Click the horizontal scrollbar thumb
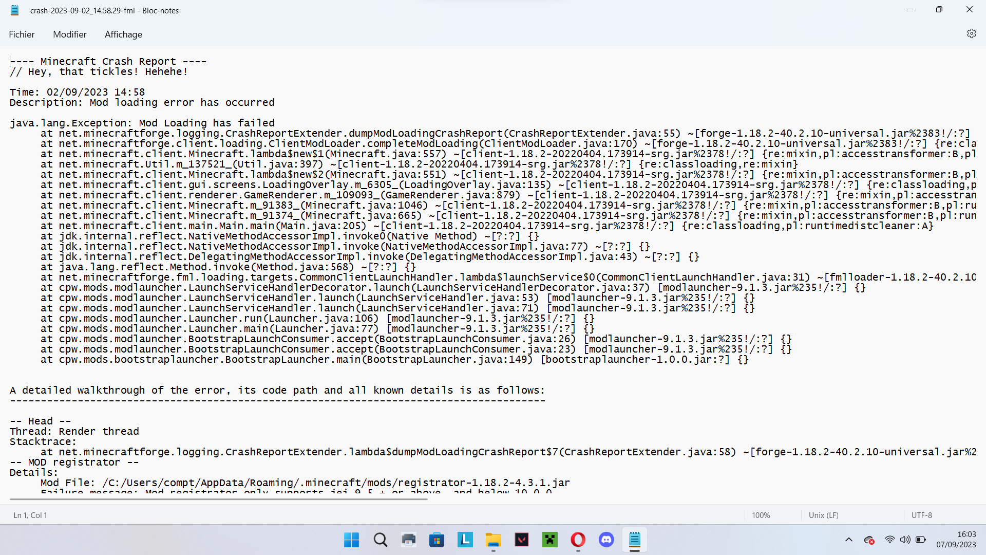Screen dimensions: 986x555 tap(219, 499)
